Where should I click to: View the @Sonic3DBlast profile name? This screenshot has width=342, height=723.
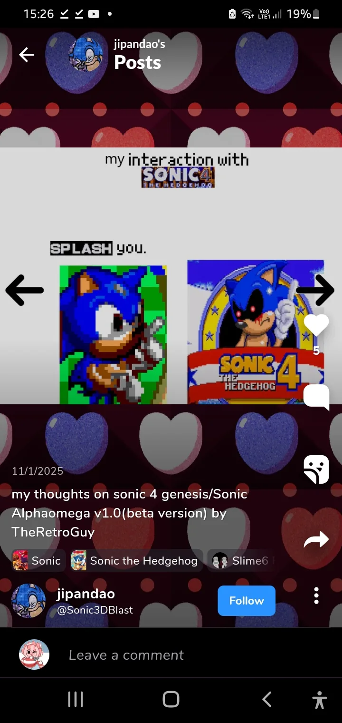pos(95,610)
